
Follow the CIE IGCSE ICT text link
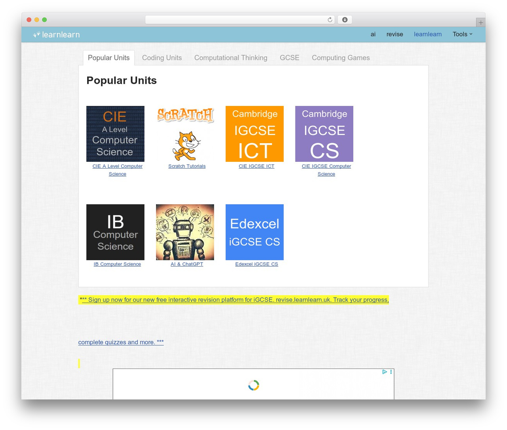coord(257,166)
